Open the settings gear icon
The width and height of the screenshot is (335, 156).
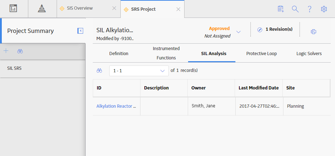324,9
